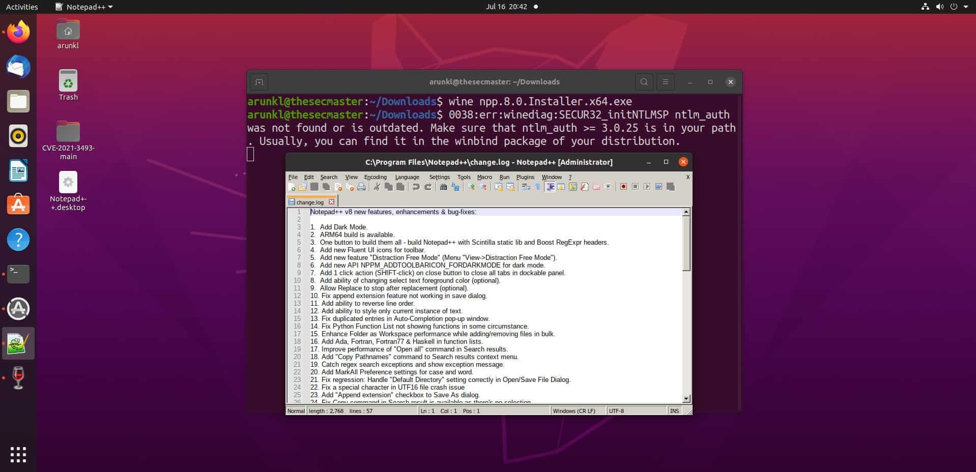Open Activities overview
This screenshot has height=472, width=976.
tap(22, 7)
